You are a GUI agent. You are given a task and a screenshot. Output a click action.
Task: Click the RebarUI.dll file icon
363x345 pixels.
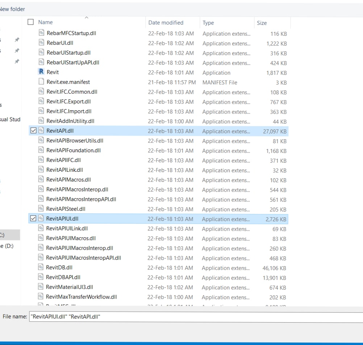coord(42,43)
